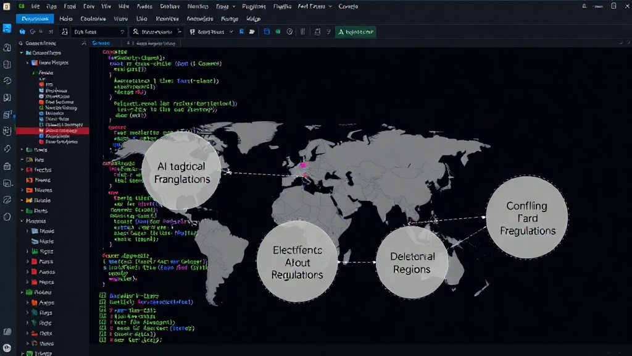
Task: Click the green circle icon in toolbar
Action: tap(278, 32)
